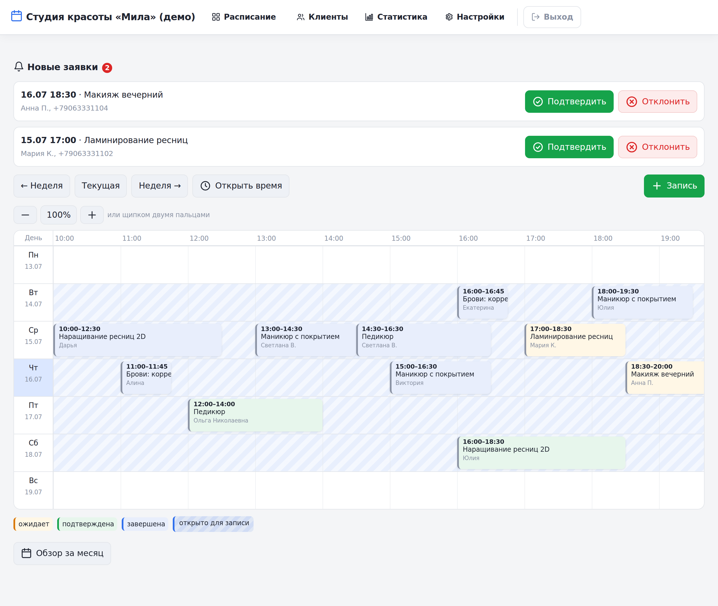
Task: Click the bell icon near Новые заявки
Action: point(19,67)
